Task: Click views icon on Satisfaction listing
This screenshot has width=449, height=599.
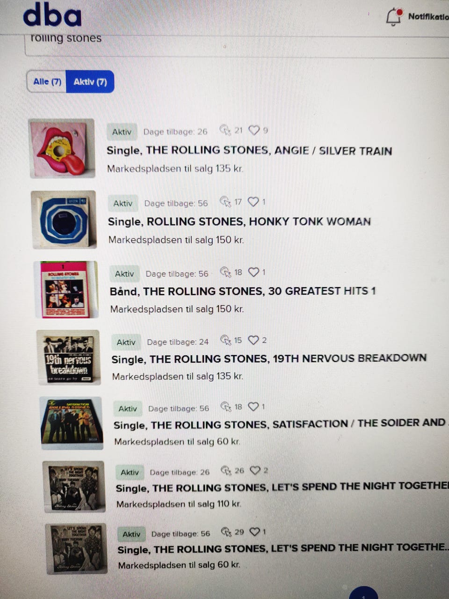Action: pos(226,407)
